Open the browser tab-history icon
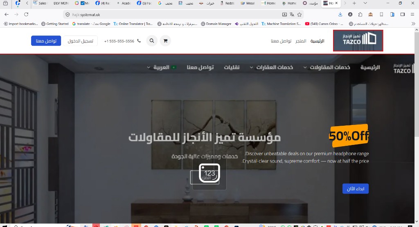Screen dimensions: 419x227 (5, 3)
